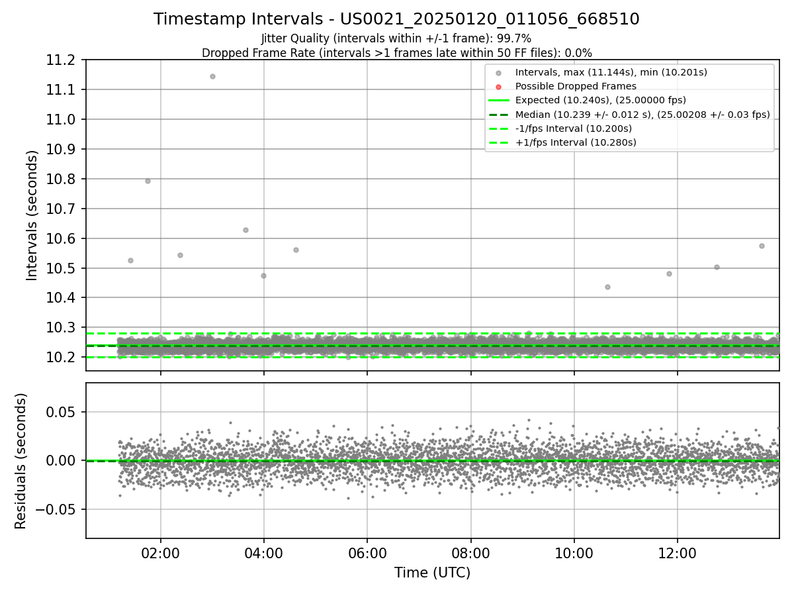Click legend entry 'Possible Dropped Frames'

(x=576, y=86)
